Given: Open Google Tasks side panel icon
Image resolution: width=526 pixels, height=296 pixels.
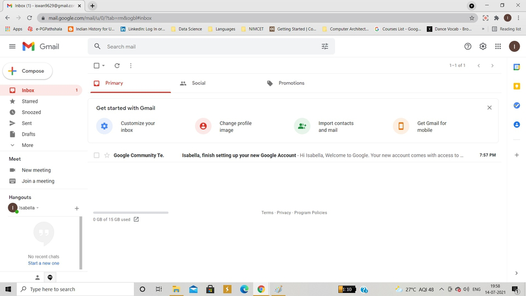Looking at the screenshot, I should click(517, 106).
